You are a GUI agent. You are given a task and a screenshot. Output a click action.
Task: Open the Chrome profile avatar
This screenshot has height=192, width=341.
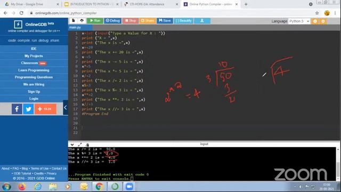pos(327,13)
